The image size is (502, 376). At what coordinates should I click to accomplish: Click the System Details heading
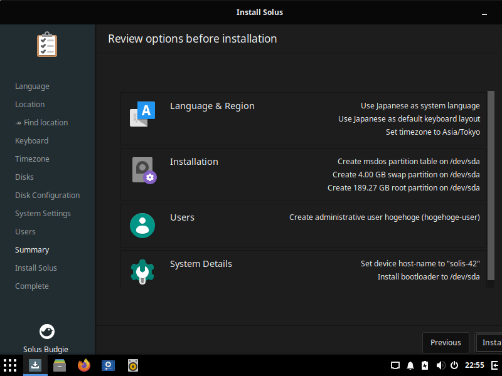click(201, 264)
